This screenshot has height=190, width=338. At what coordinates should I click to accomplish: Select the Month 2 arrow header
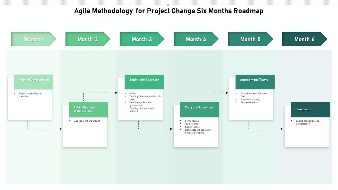click(x=88, y=39)
